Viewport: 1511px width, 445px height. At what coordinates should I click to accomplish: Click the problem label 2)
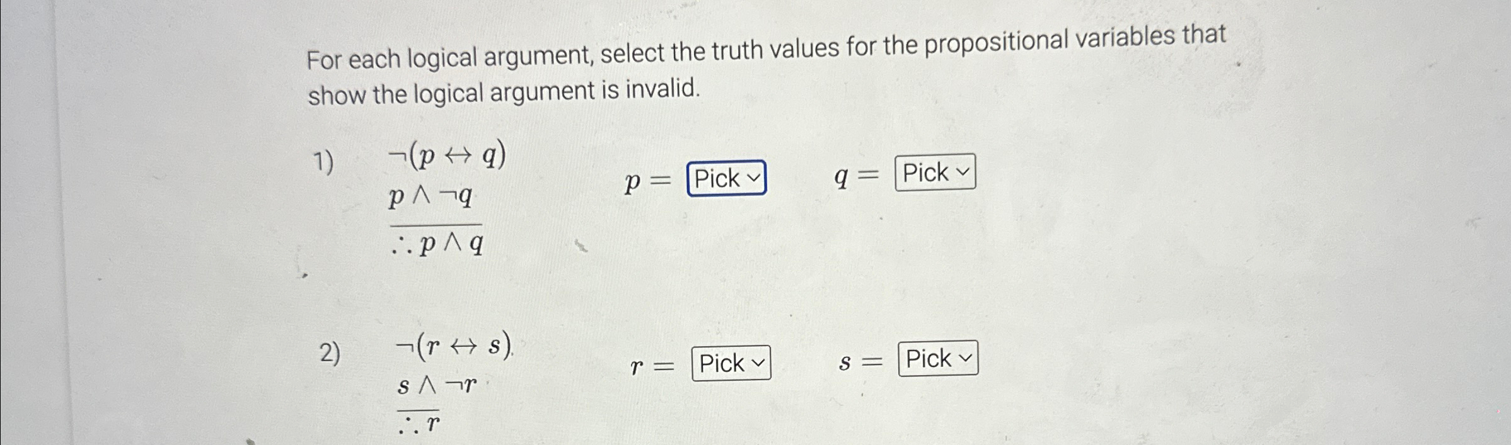coord(331,352)
